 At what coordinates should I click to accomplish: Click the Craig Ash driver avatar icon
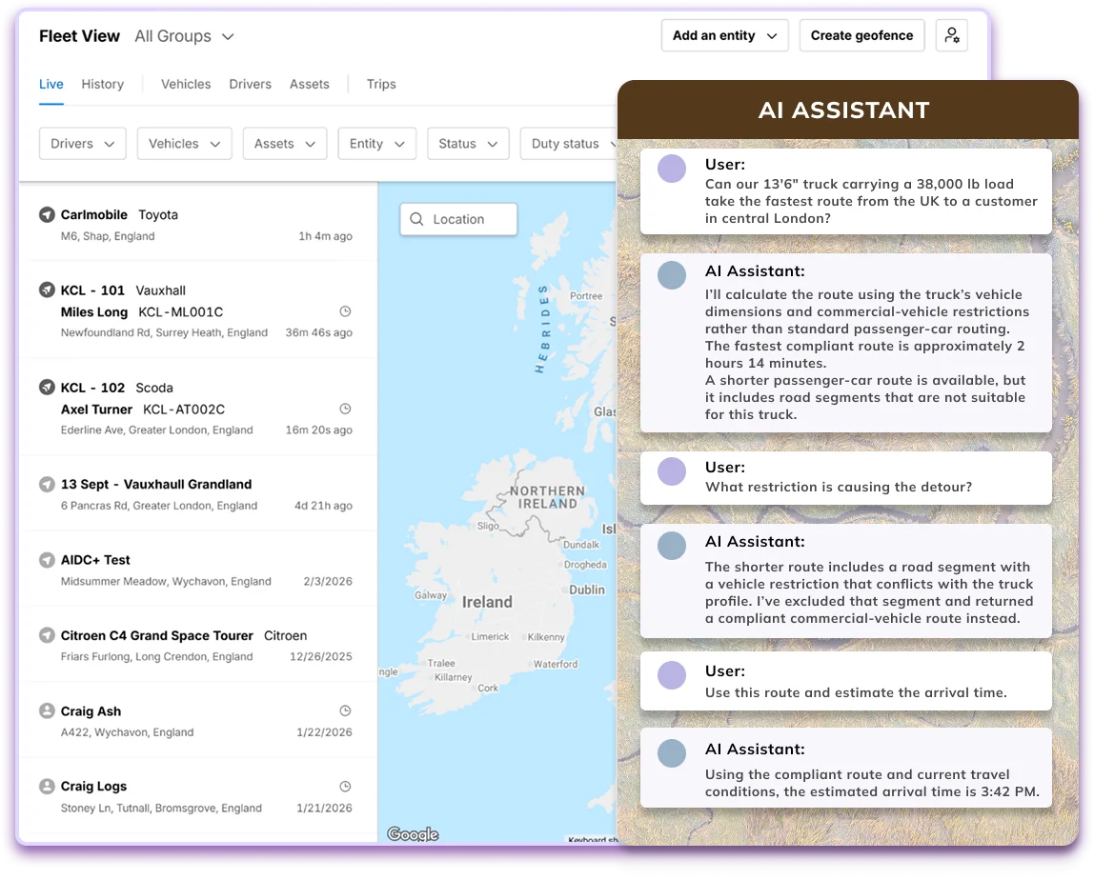(47, 711)
